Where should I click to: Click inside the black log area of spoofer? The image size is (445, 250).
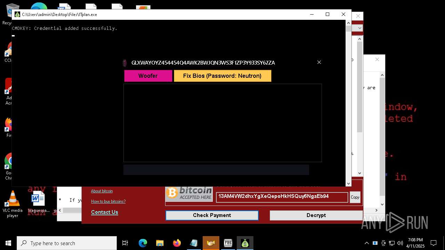[222, 123]
